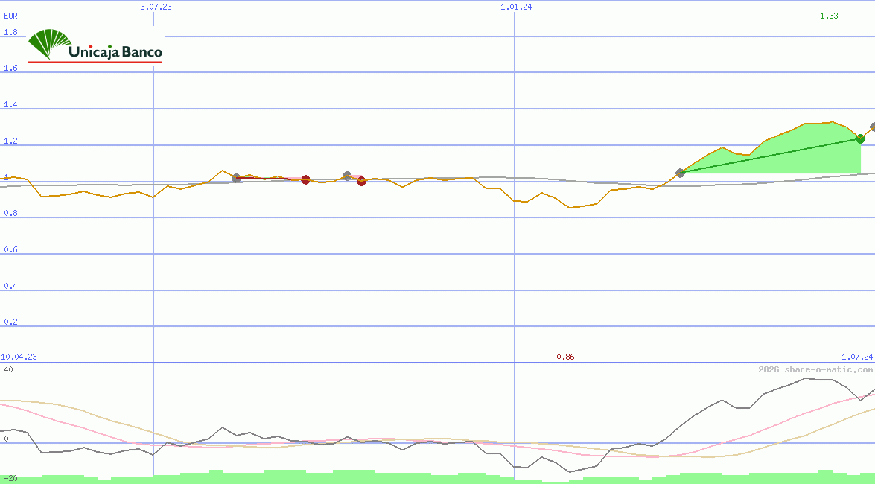
Task: Click the red 0.86 low price label
Action: tap(565, 357)
